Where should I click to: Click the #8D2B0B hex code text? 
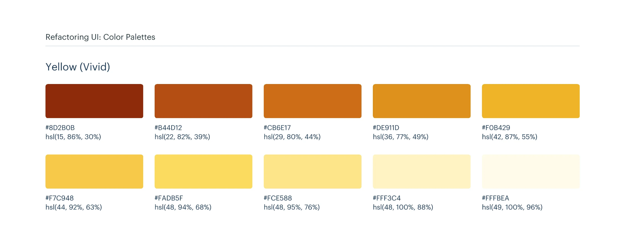[60, 128]
